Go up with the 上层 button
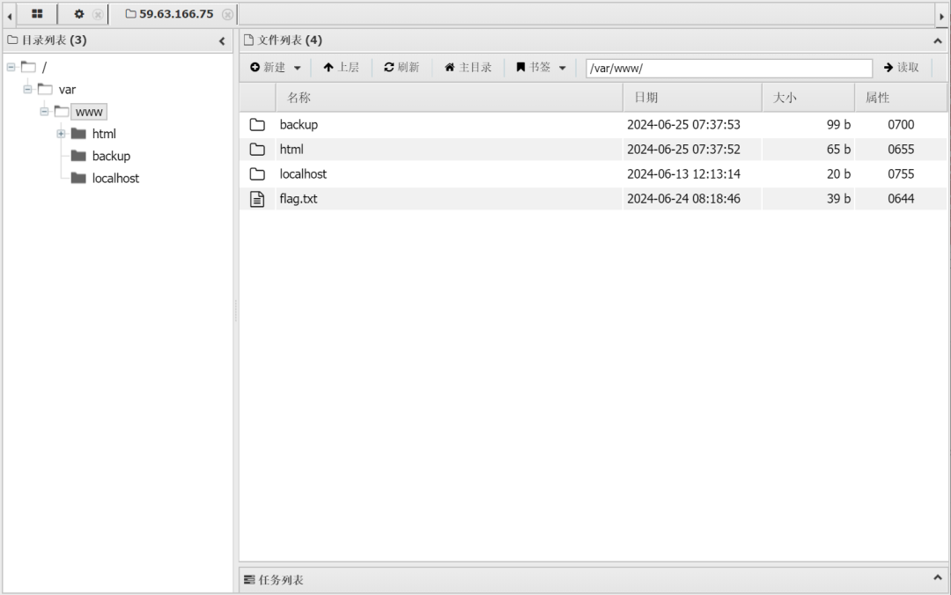Viewport: 951px width, 595px height. [x=342, y=67]
